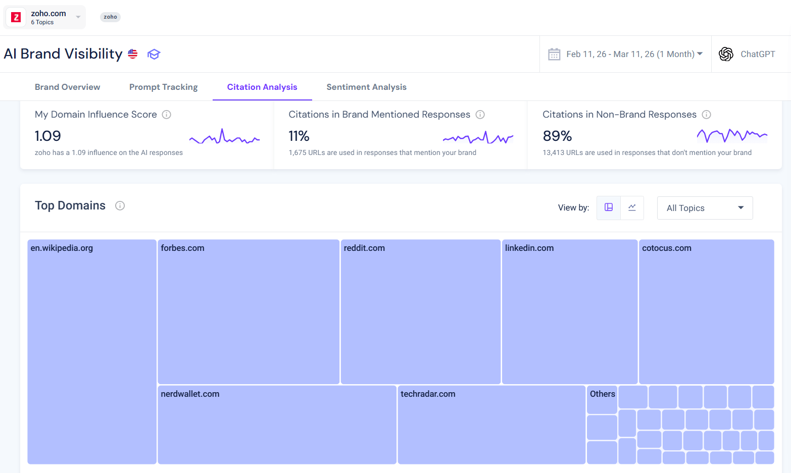Screen dimensions: 791x473
Task: Go to the Sentiment Analysis tab
Action: click(x=367, y=87)
